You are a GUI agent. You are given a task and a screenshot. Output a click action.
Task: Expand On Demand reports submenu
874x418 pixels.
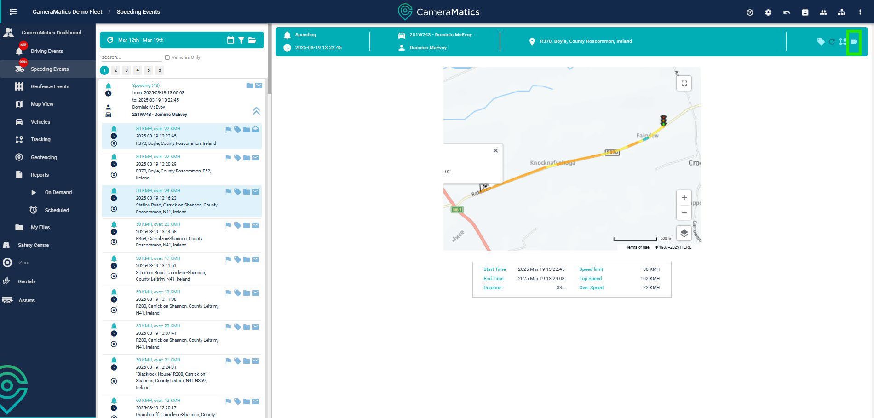coord(34,192)
